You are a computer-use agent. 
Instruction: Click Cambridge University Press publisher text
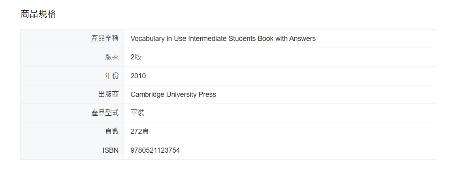(173, 94)
